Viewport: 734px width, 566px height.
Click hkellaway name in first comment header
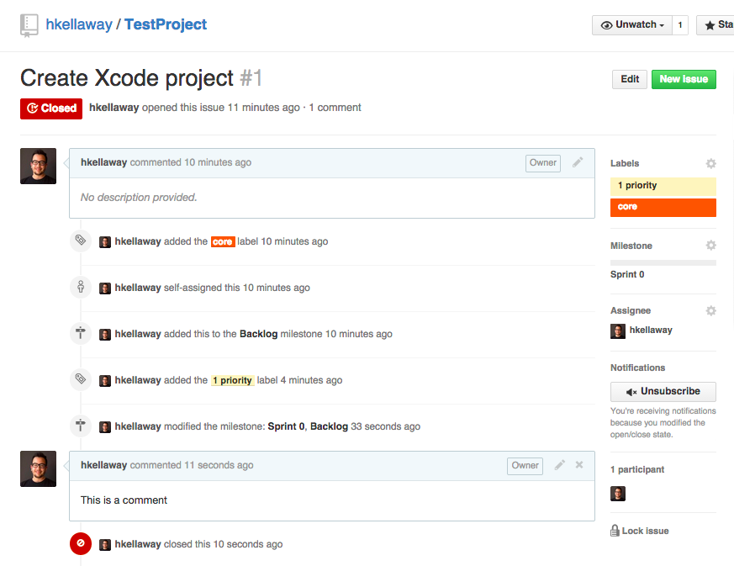pyautogui.click(x=103, y=162)
